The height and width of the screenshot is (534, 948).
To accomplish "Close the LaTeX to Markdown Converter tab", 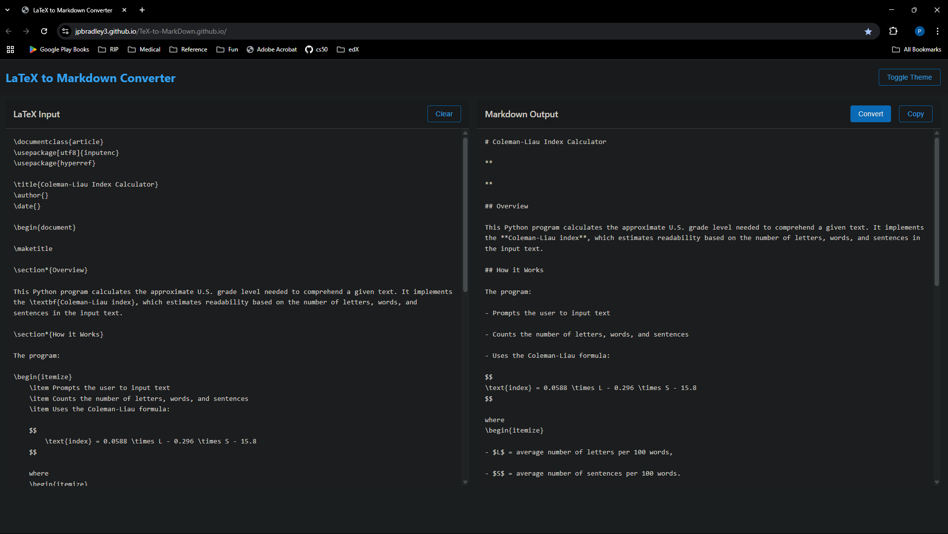I will pyautogui.click(x=124, y=10).
